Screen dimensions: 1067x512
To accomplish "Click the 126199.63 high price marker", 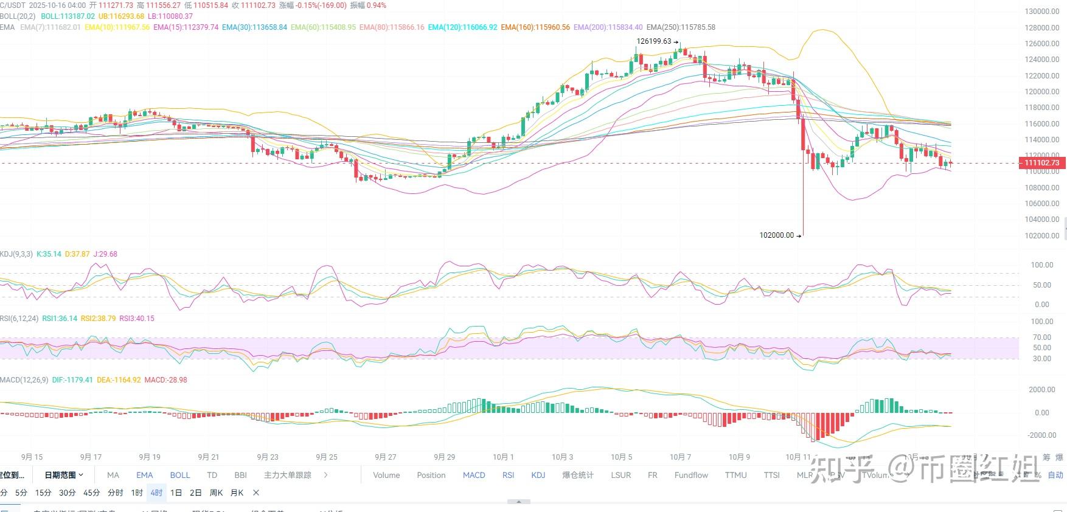I will pyautogui.click(x=657, y=41).
